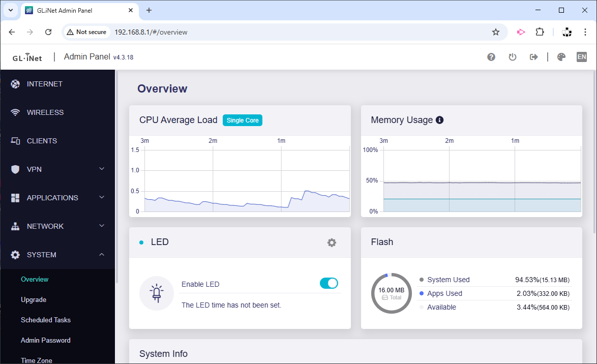This screenshot has width=597, height=364.
Task: Click the browser address bar URL
Action: pyautogui.click(x=151, y=32)
